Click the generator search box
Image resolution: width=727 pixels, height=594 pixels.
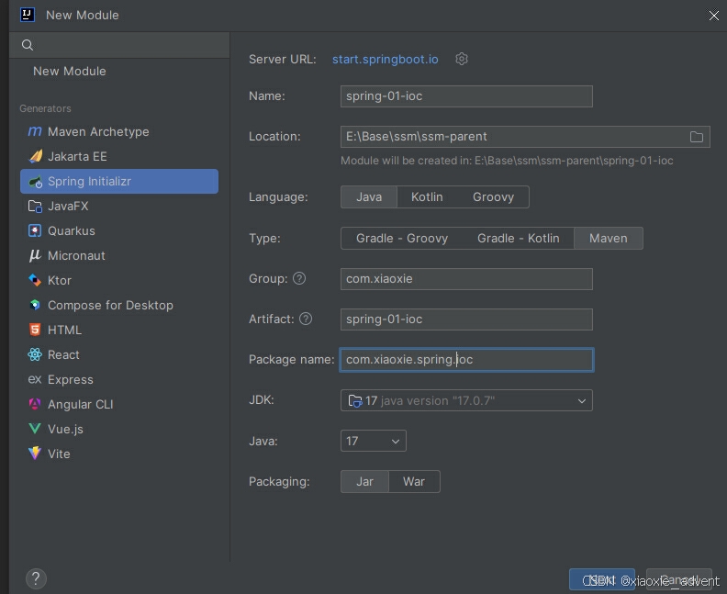[119, 45]
